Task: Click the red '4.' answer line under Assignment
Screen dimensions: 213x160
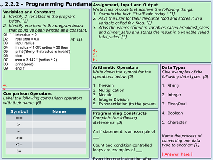Action: 95,50
